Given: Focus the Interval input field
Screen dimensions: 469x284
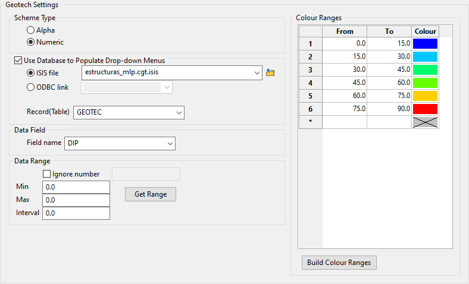Looking at the screenshot, I should tap(76, 213).
